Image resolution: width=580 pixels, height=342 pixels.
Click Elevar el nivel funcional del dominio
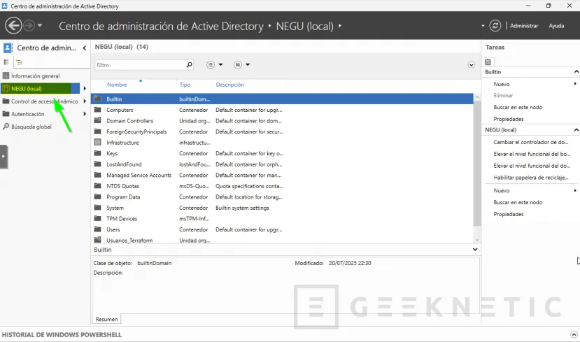pyautogui.click(x=532, y=166)
